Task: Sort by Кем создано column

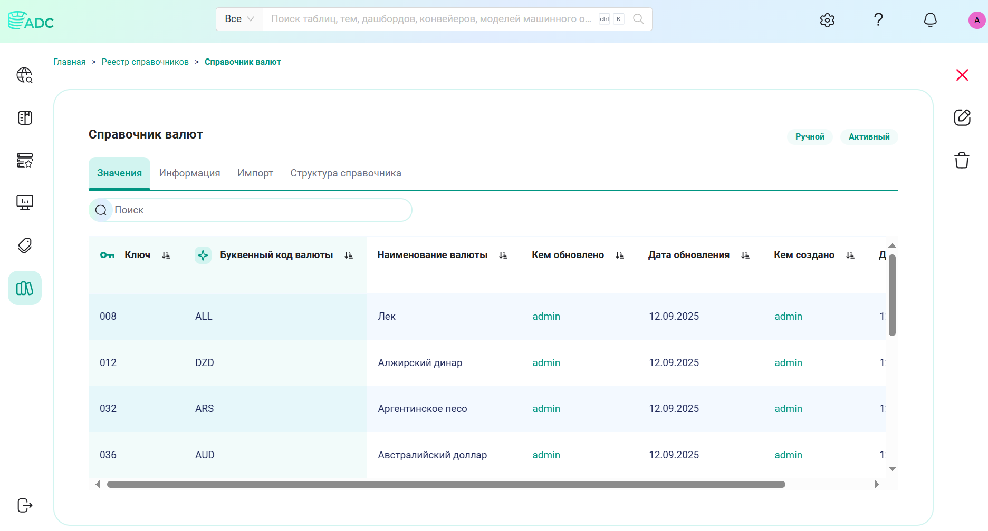Action: coord(850,255)
